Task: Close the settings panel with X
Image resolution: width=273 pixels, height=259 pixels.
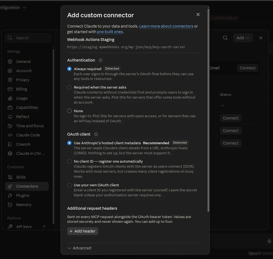Action: [261, 38]
